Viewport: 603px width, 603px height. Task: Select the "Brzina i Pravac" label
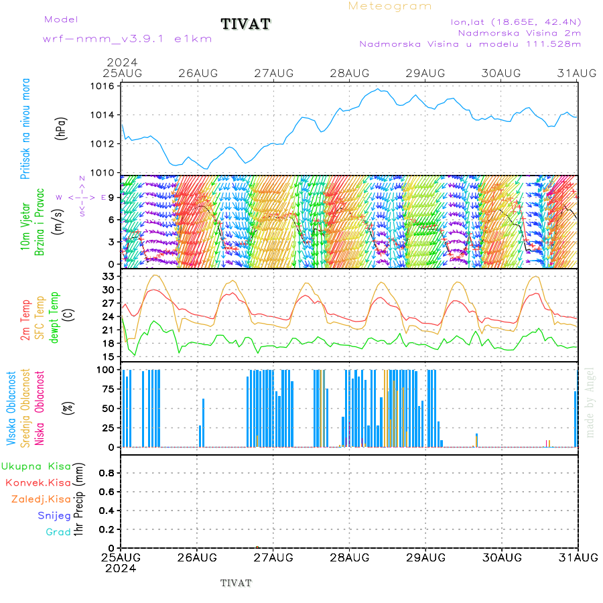40,222
